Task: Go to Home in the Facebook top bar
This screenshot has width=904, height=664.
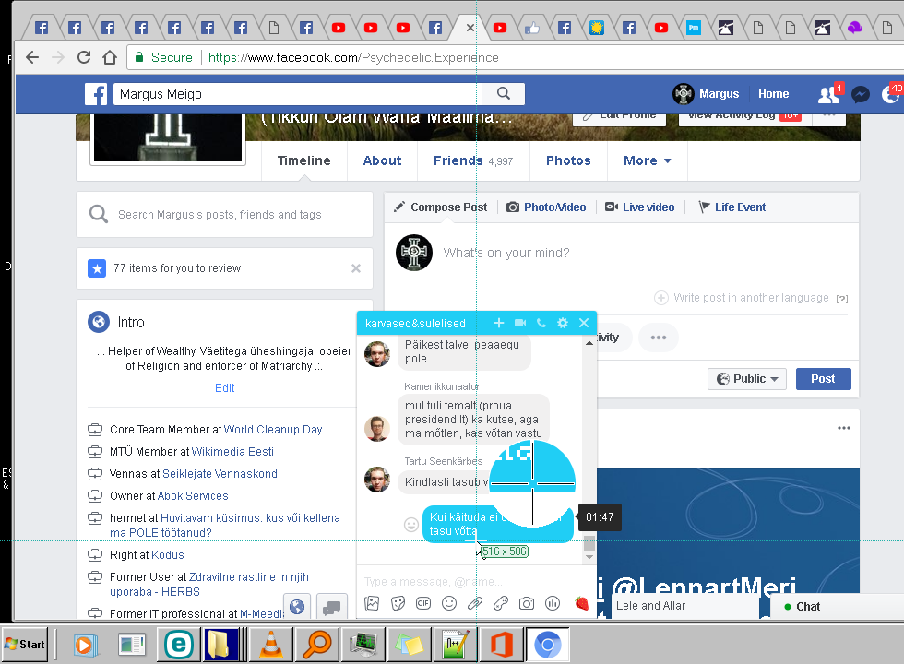Action: [773, 94]
